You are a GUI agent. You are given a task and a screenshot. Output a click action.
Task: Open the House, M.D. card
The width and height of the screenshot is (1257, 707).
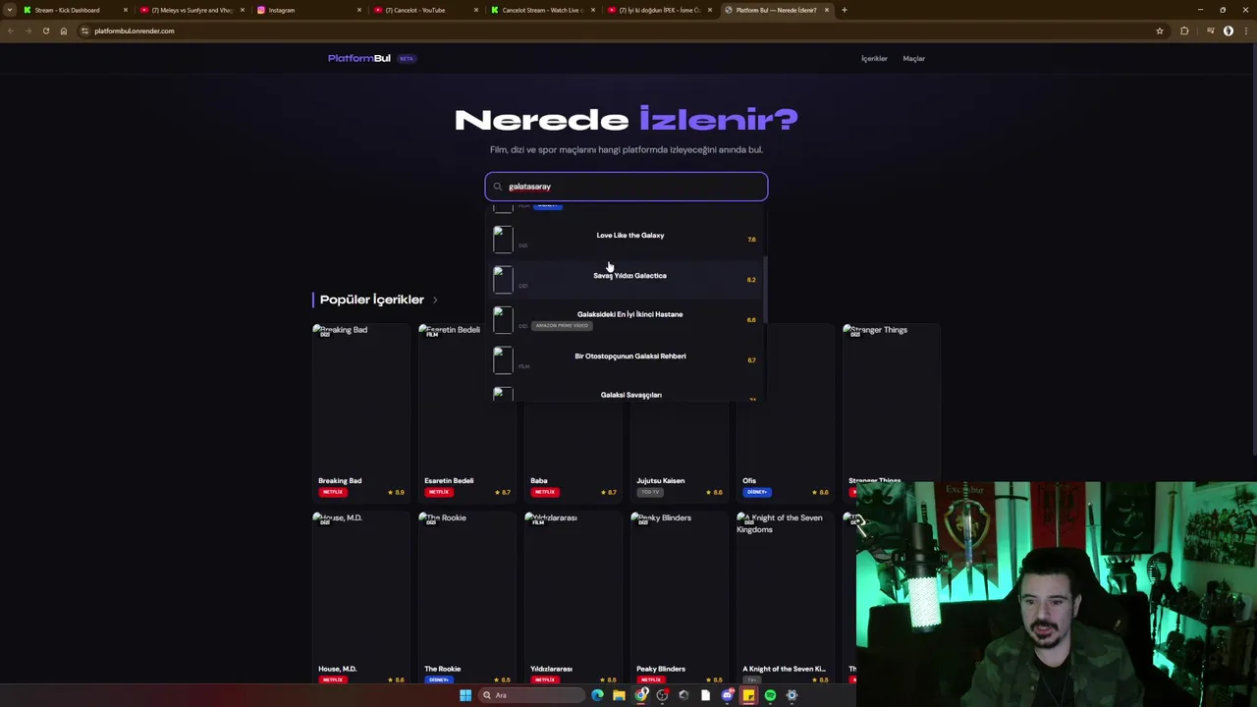click(x=360, y=599)
